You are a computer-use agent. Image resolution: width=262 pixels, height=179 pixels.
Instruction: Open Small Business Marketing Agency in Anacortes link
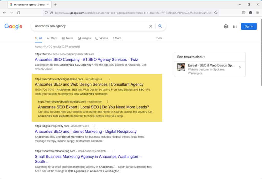(88, 159)
